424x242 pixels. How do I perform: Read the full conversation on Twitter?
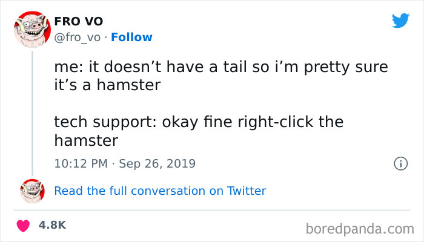(x=160, y=191)
